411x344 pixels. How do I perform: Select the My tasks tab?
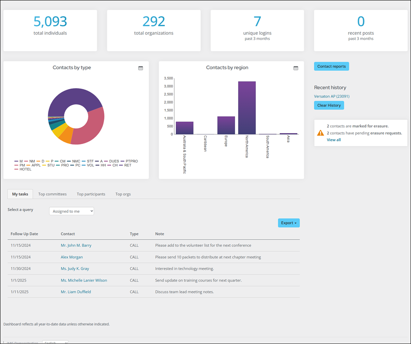[20, 194]
